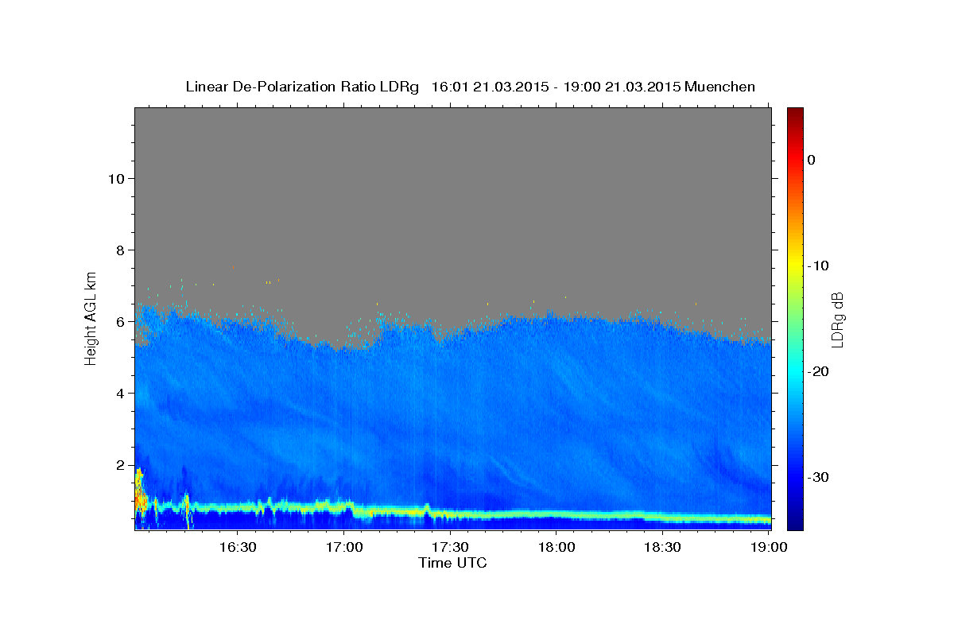
Task: Click the 19:00 time tick label
Action: tap(769, 547)
